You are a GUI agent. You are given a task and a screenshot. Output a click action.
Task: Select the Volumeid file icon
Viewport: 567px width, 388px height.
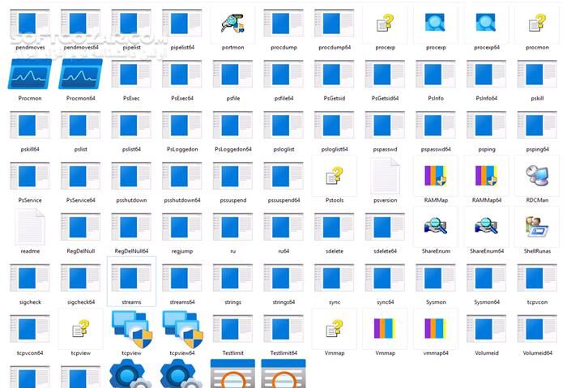coord(486,328)
